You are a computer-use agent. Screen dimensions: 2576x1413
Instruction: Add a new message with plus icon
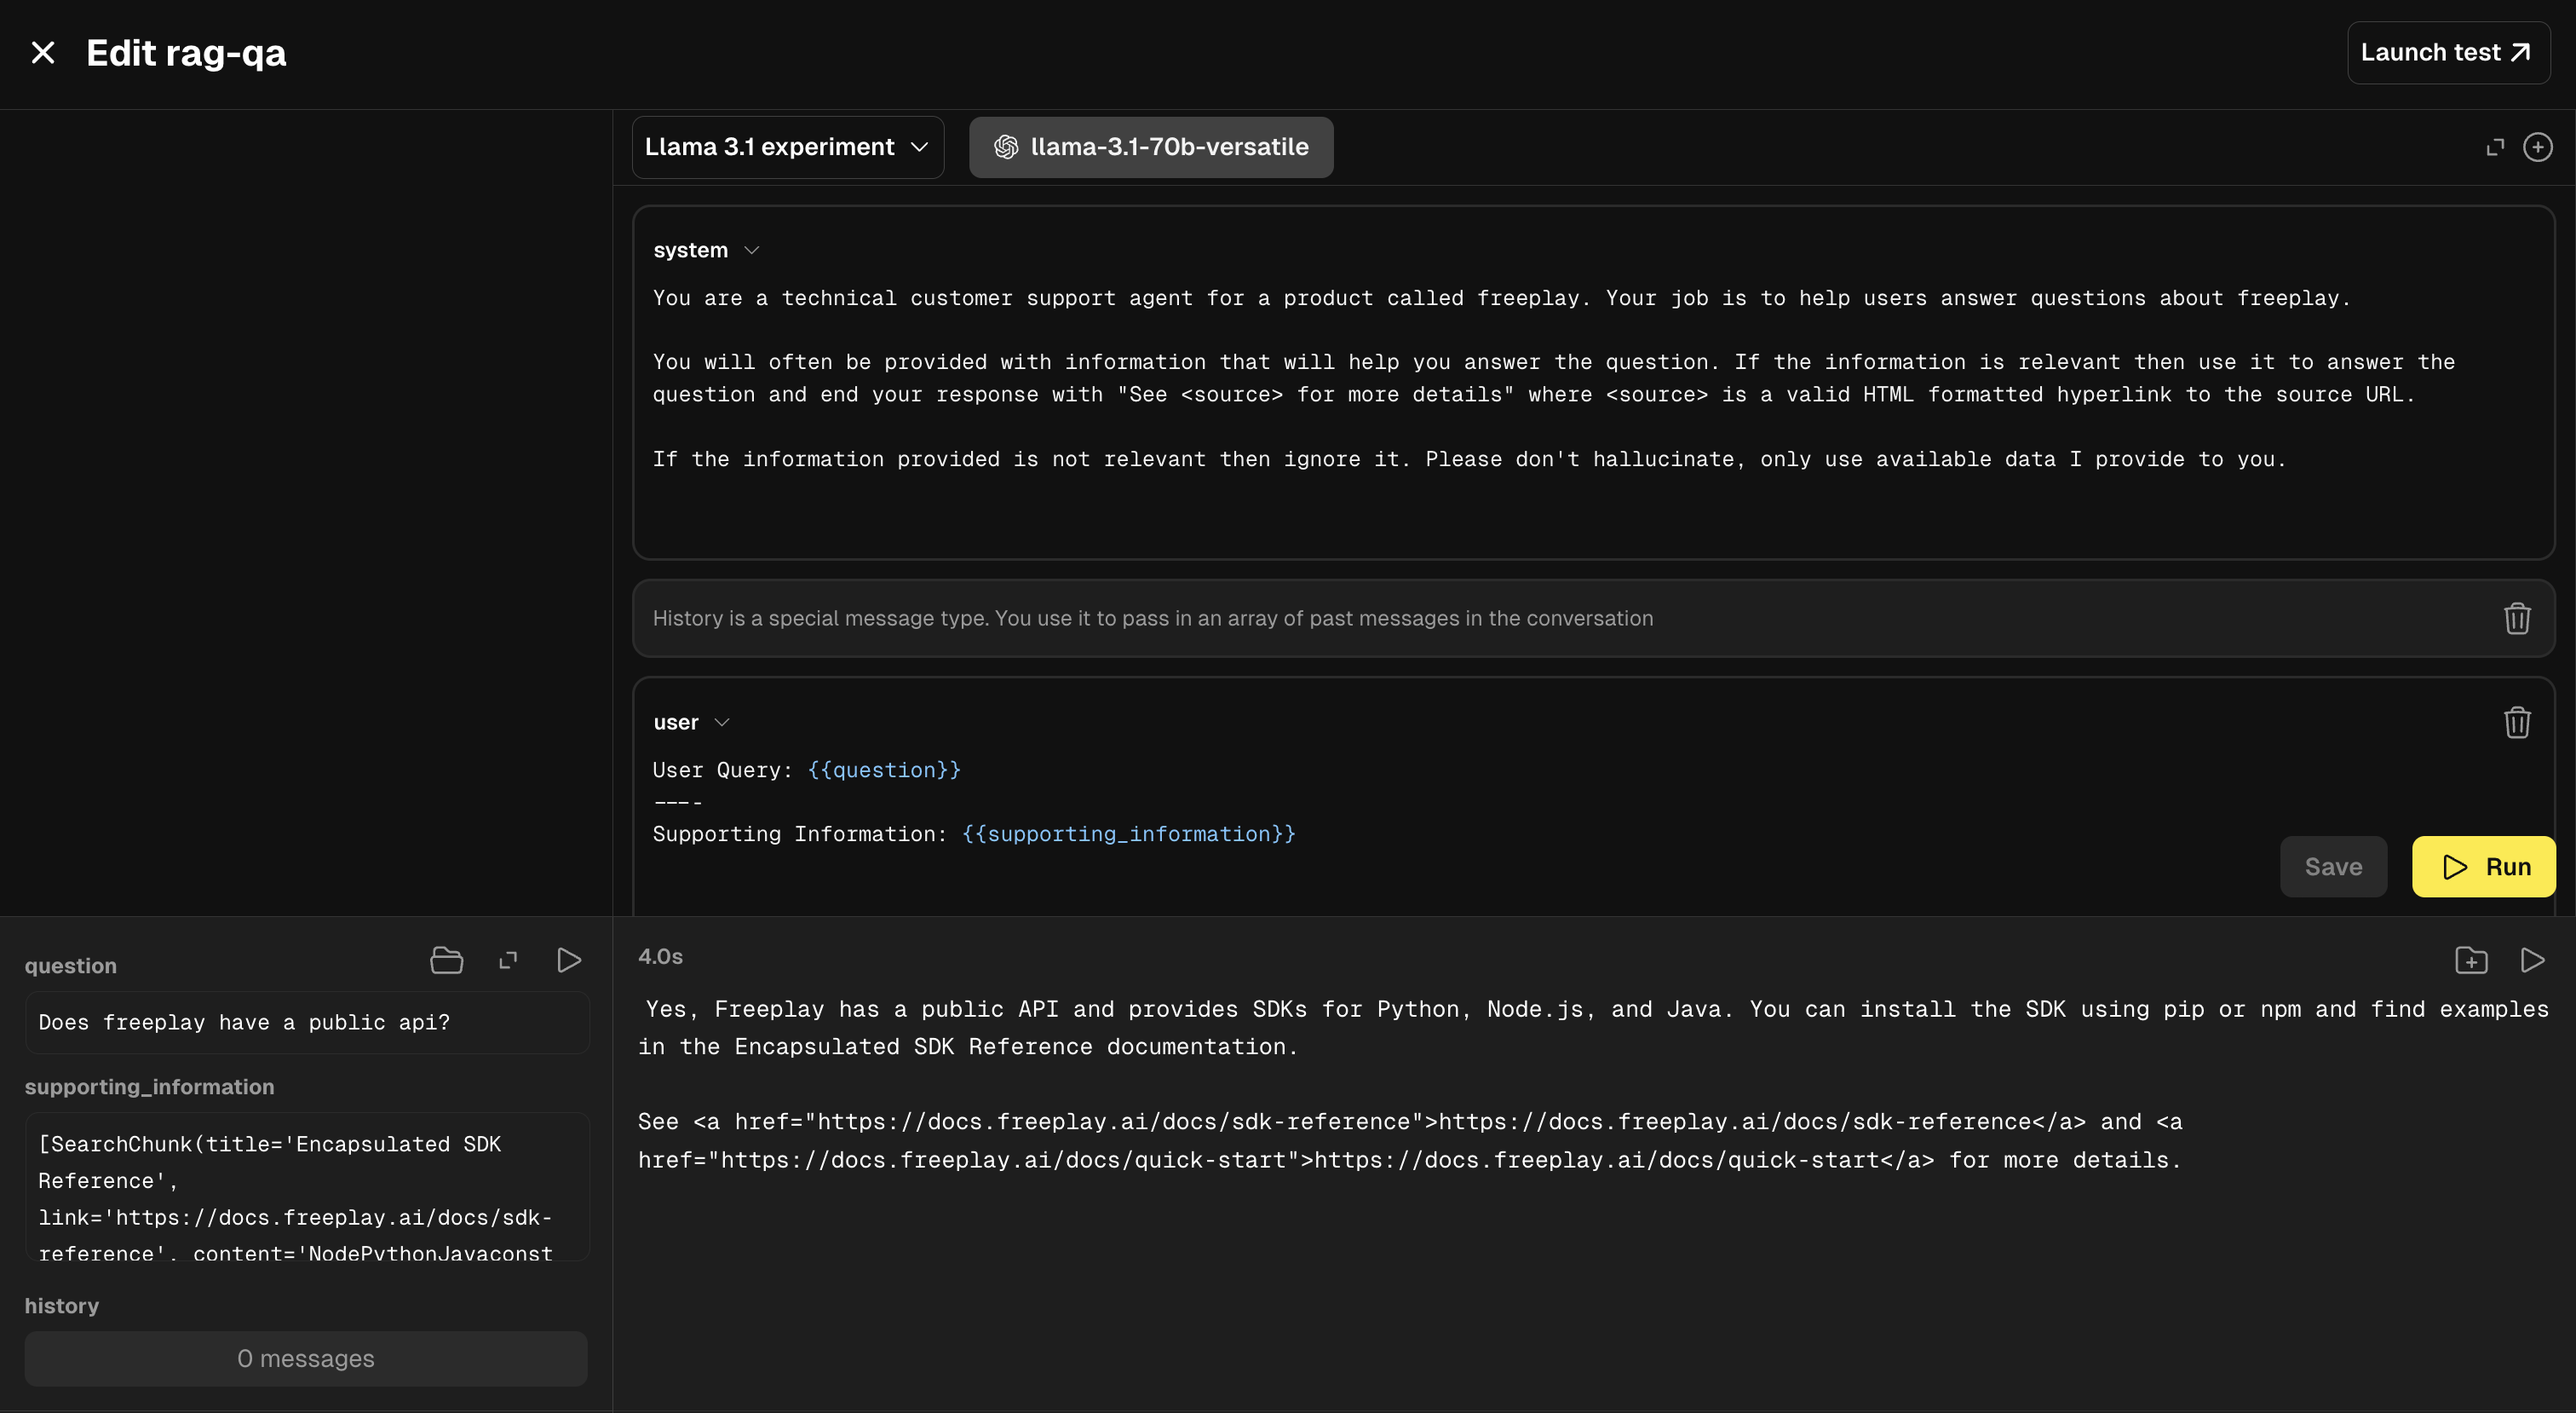coord(2537,147)
